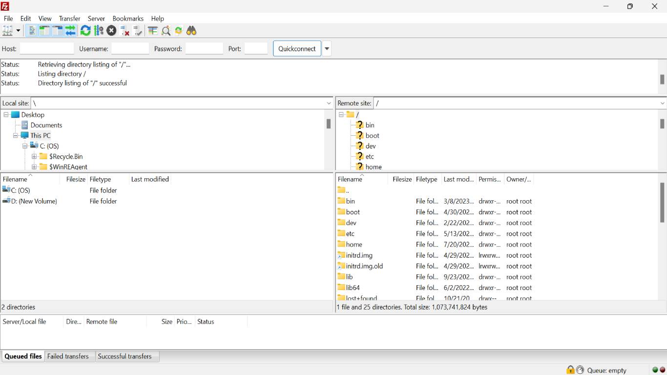The width and height of the screenshot is (667, 375).
Task: Expand the Local site path dropdown
Action: click(329, 104)
